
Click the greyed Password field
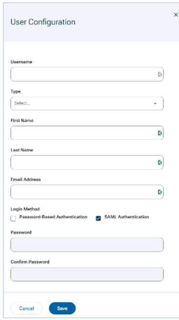87,245
